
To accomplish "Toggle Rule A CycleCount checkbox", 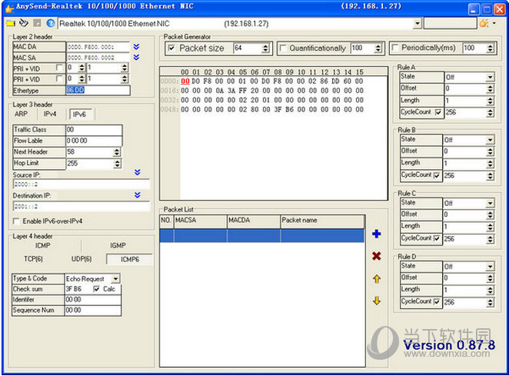I will pyautogui.click(x=438, y=112).
